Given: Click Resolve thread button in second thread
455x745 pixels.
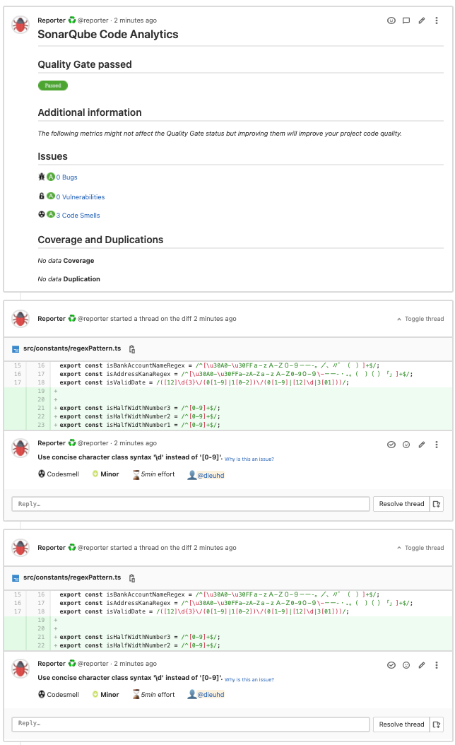Looking at the screenshot, I should pos(401,725).
